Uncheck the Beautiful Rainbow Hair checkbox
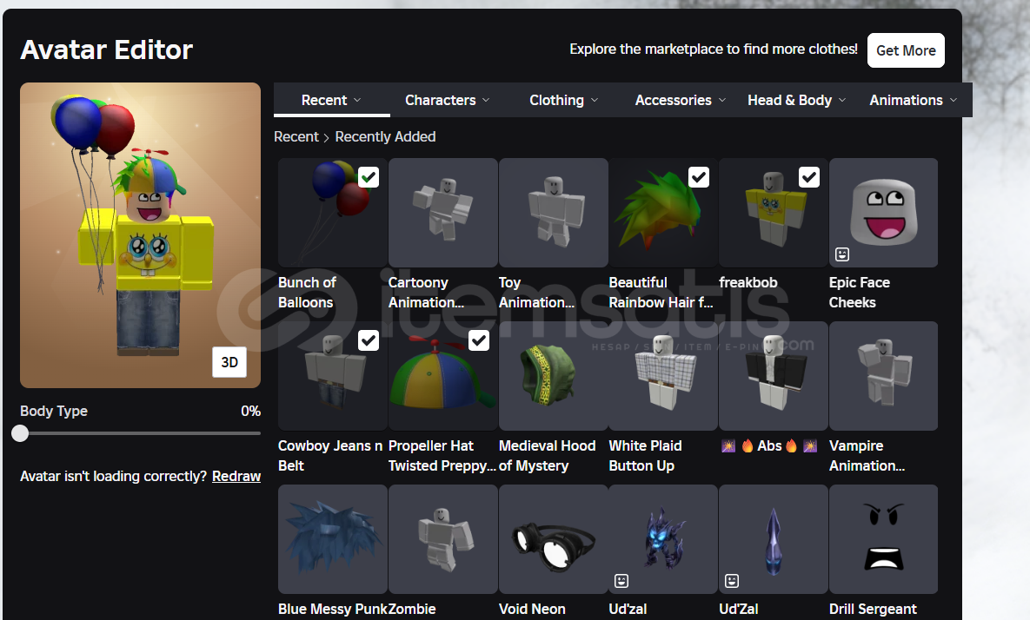 tap(699, 177)
